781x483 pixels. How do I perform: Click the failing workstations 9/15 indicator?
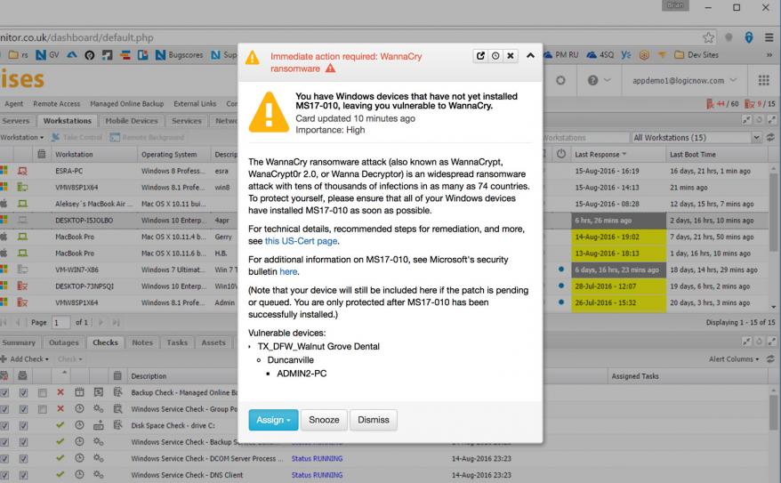point(760,103)
